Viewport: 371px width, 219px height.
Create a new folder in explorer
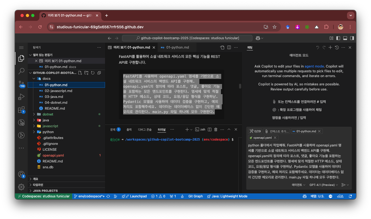[86, 73]
